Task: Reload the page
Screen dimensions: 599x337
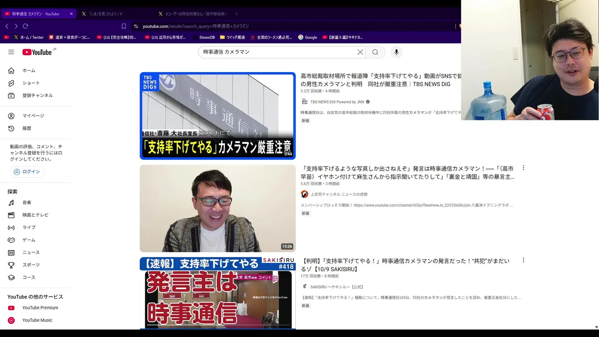Action: [25, 26]
